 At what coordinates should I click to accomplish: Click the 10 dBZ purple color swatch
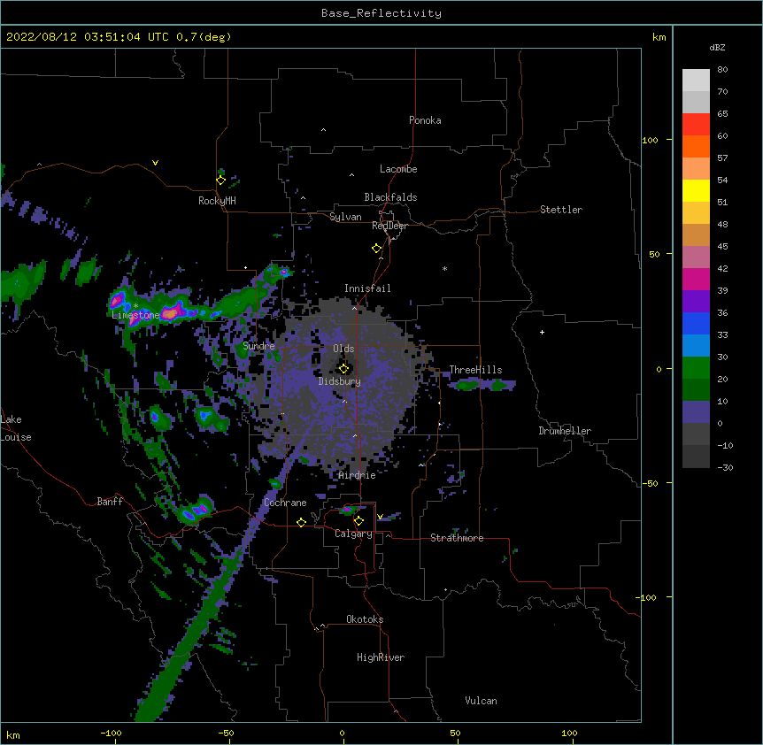[x=696, y=412]
